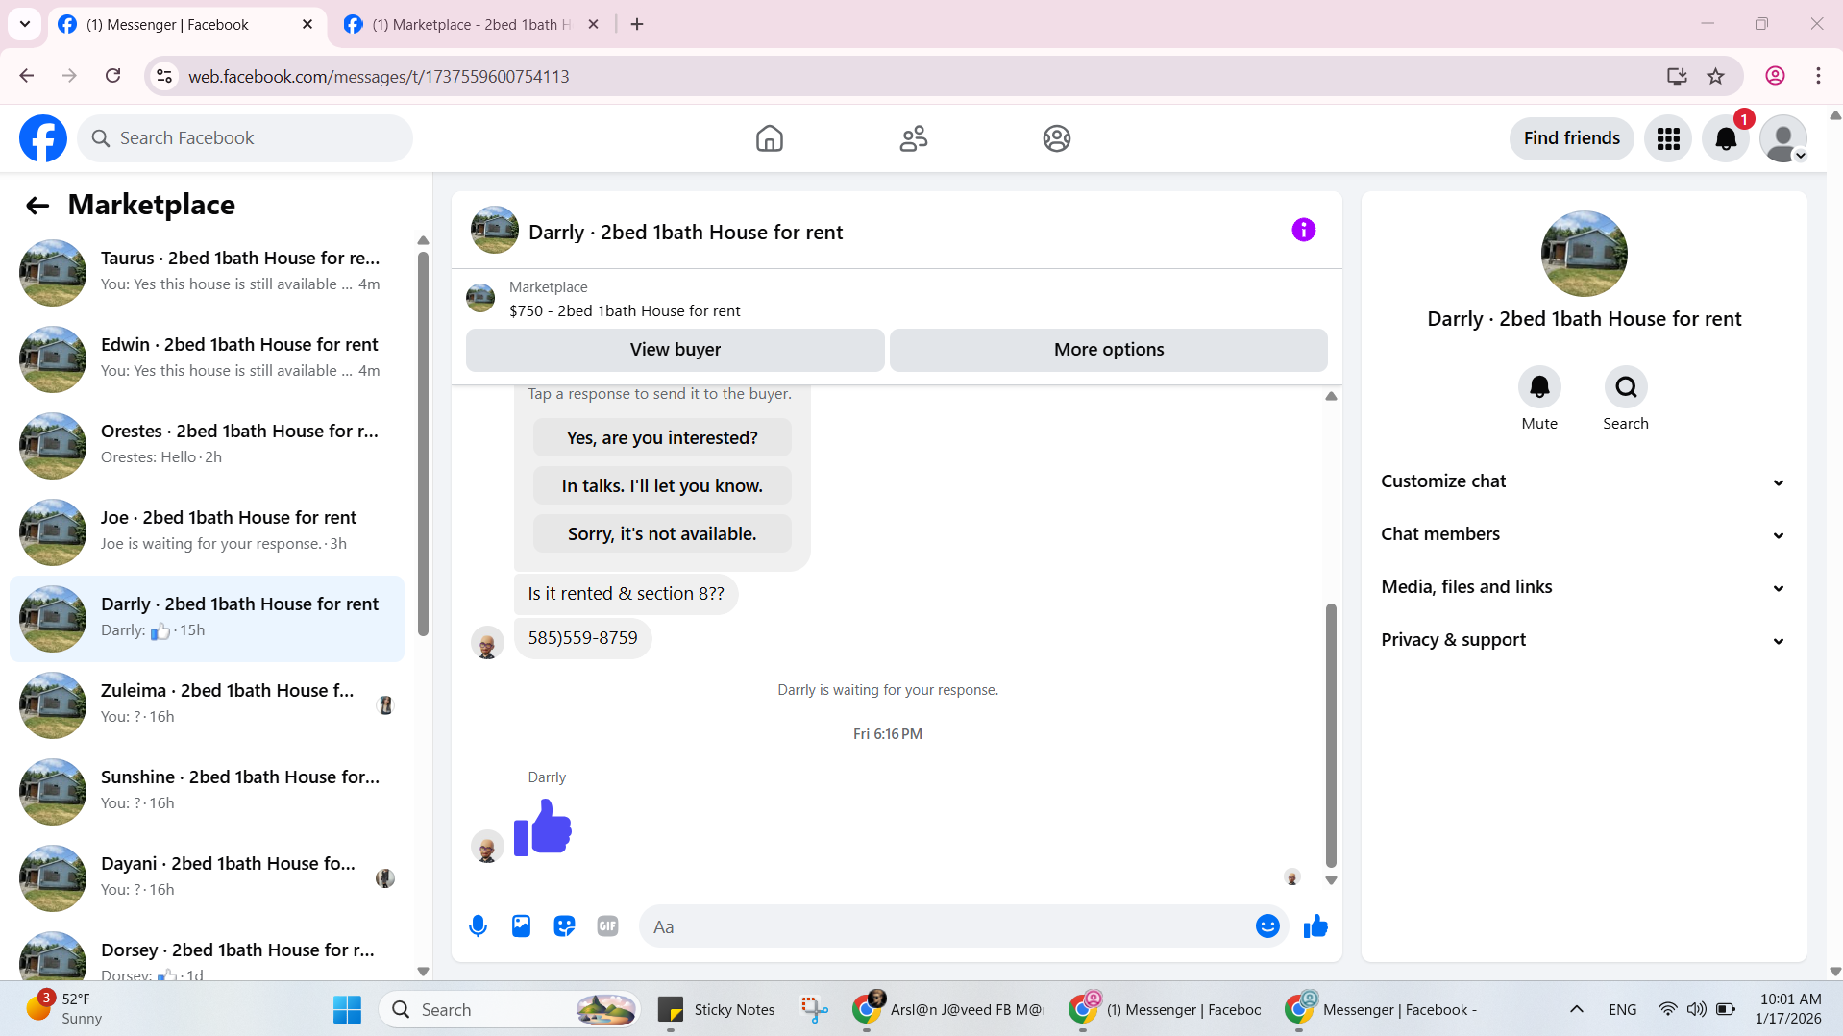Click the Find friends button
1843x1036 pixels.
[1571, 138]
